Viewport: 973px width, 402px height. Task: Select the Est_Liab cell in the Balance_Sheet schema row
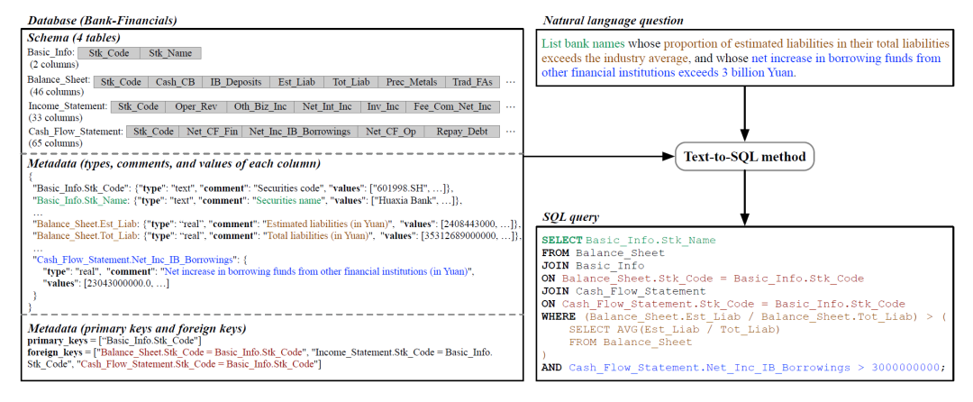[296, 82]
